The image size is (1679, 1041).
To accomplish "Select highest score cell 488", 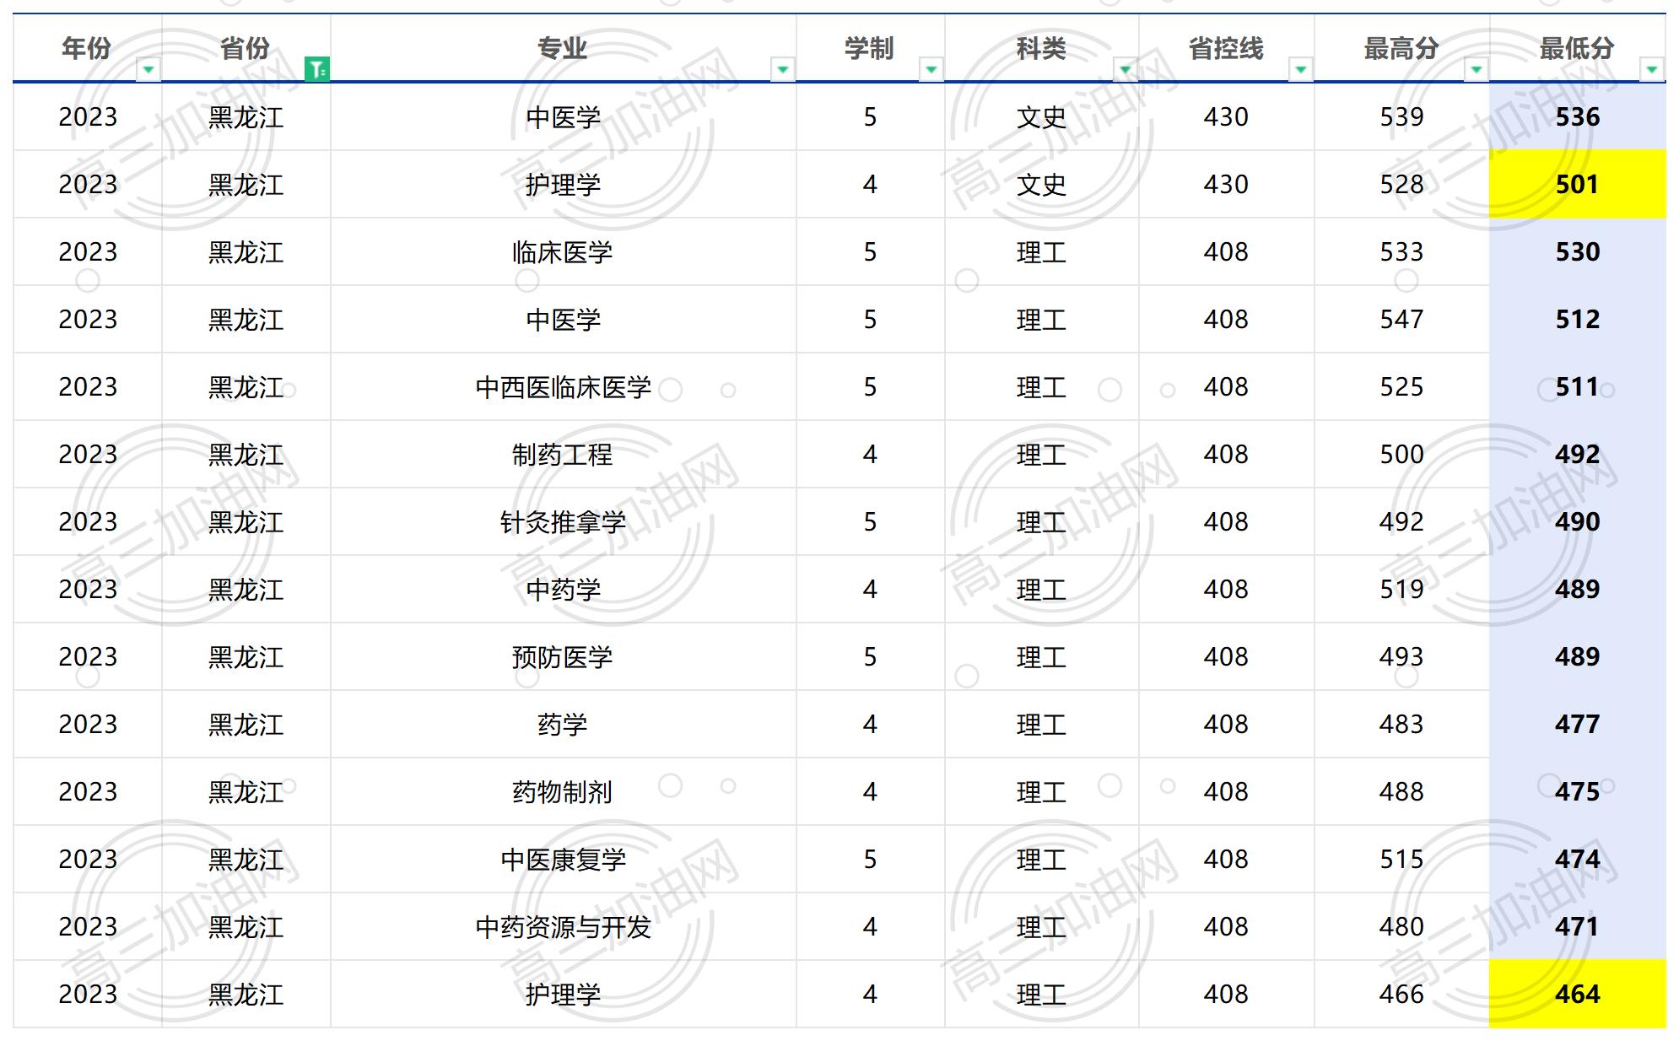I will 1402,791.
